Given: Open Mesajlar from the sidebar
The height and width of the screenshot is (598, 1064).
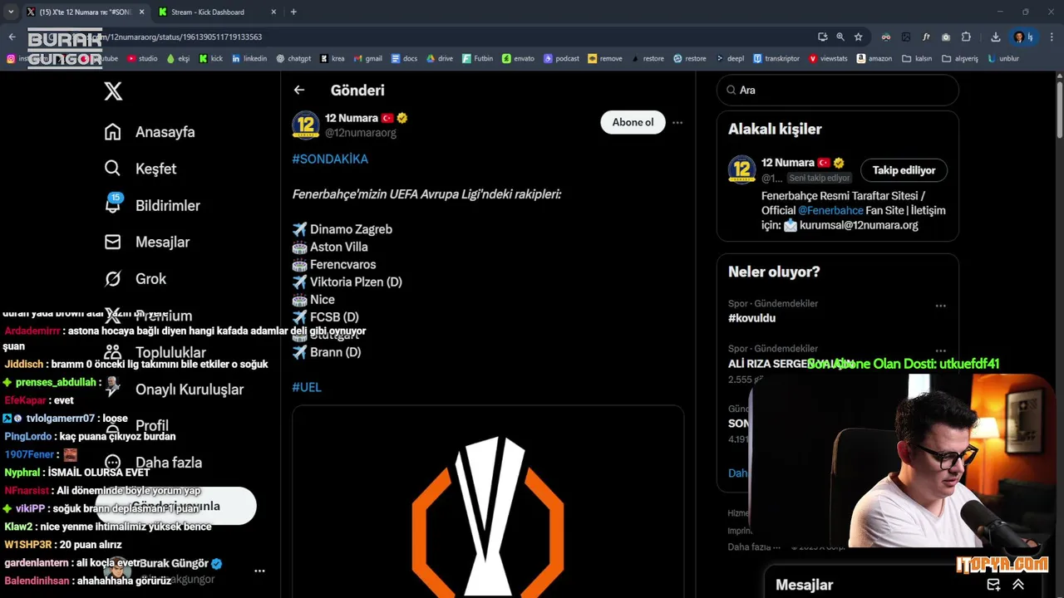Looking at the screenshot, I should (147, 242).
